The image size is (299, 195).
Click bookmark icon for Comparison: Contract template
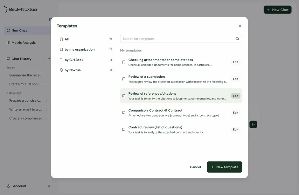coord(124,113)
